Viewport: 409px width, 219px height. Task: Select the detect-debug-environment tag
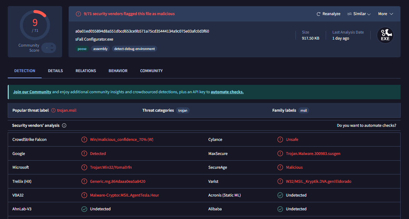point(134,49)
